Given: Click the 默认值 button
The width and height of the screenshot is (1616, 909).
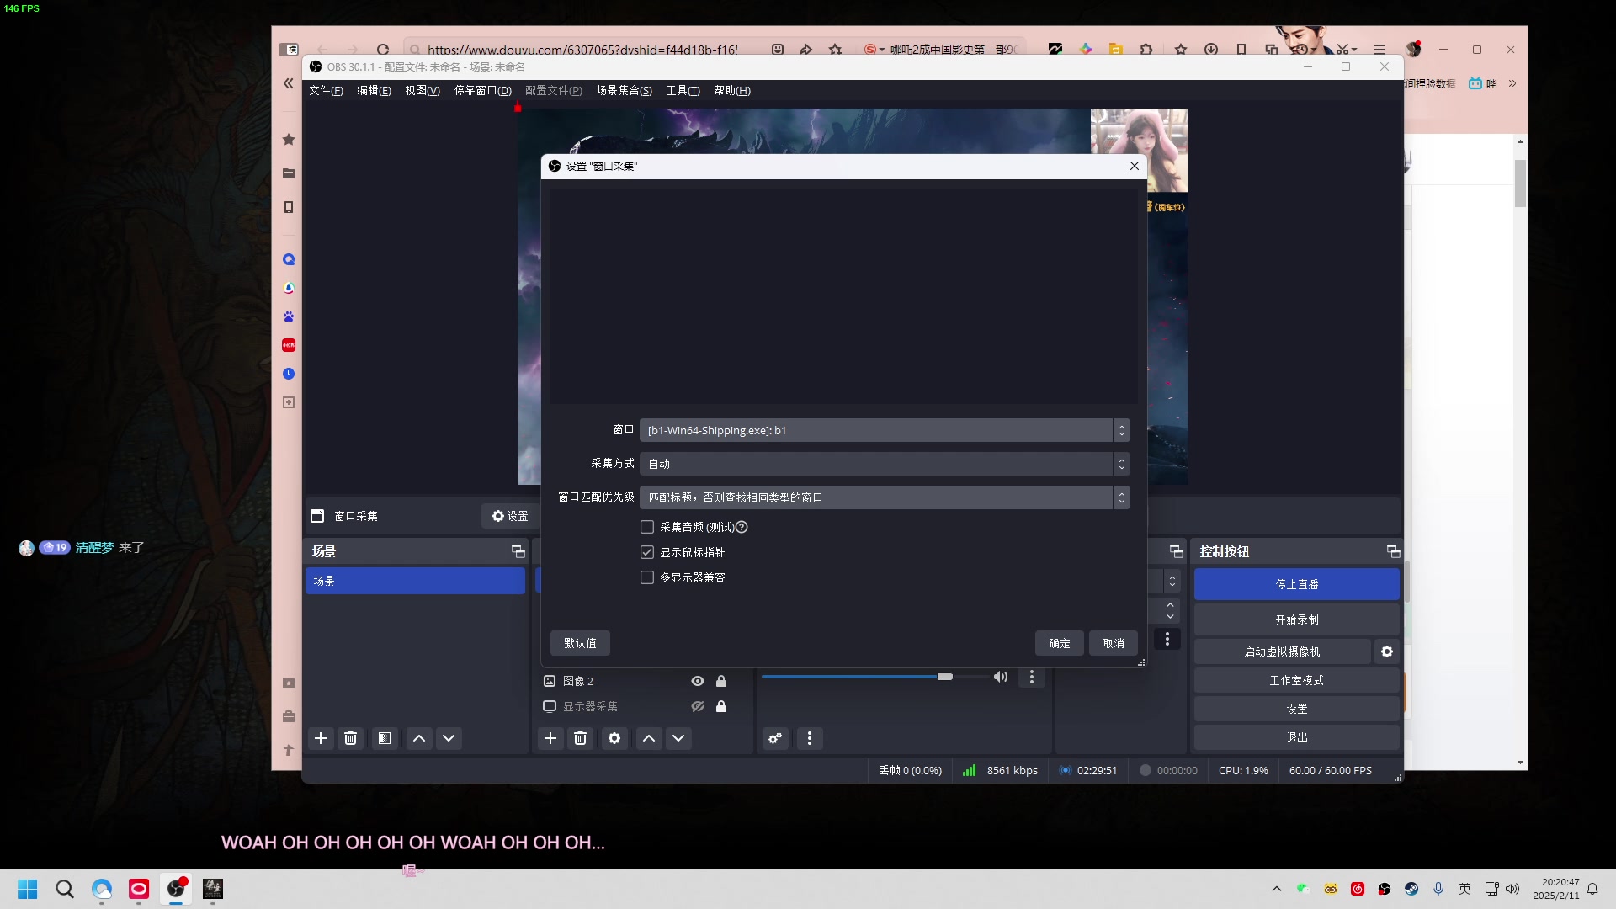Looking at the screenshot, I should 580,643.
